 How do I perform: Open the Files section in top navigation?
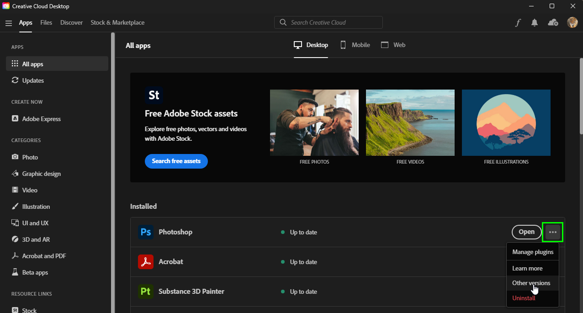46,22
